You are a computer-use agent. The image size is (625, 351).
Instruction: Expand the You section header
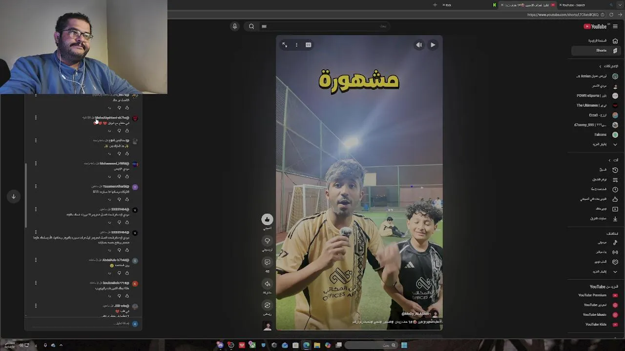point(613,160)
